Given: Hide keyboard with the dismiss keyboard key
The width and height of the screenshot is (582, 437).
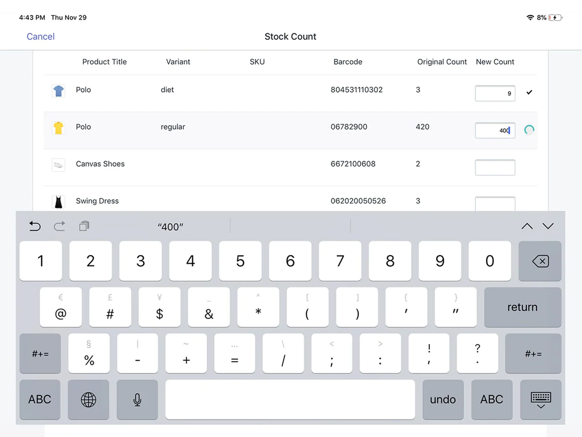Looking at the screenshot, I should point(541,400).
